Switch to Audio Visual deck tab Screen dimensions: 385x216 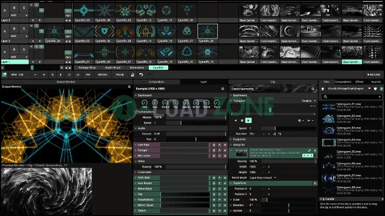point(113,68)
